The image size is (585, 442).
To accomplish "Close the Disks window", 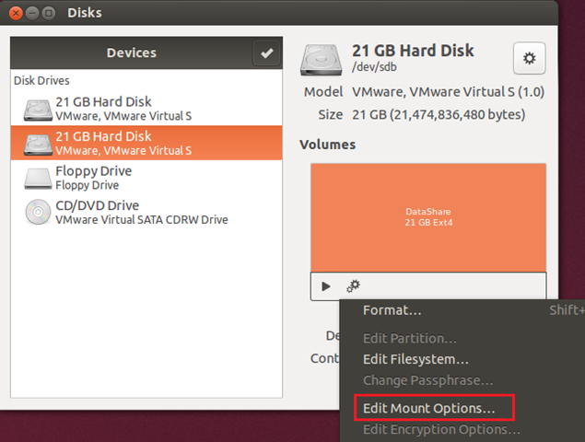I will pyautogui.click(x=17, y=14).
